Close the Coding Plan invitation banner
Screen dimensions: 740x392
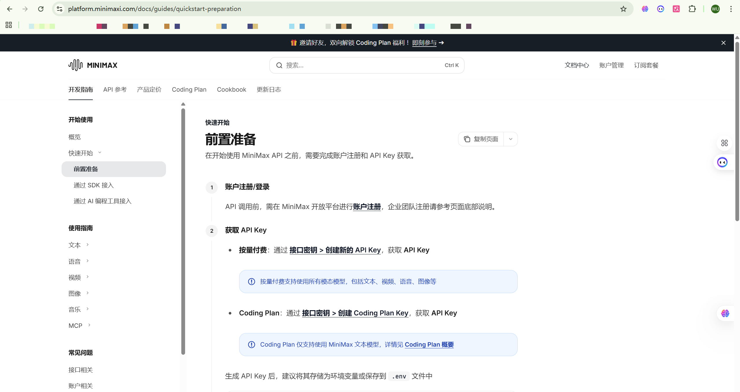[723, 43]
